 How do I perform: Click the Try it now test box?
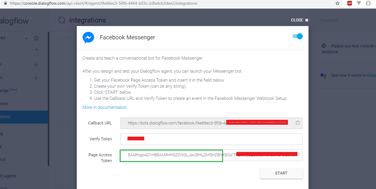pos(329,20)
